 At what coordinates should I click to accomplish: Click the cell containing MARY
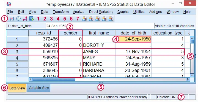(x=99, y=58)
